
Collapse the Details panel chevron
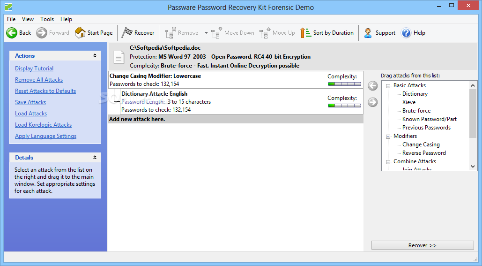[95, 158]
